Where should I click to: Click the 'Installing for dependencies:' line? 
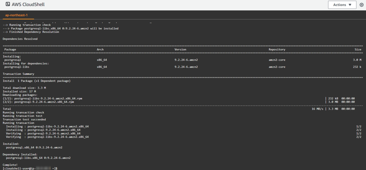[x=26, y=63]
